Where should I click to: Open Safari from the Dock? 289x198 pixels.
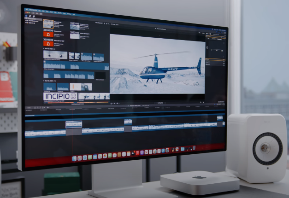click(85, 157)
